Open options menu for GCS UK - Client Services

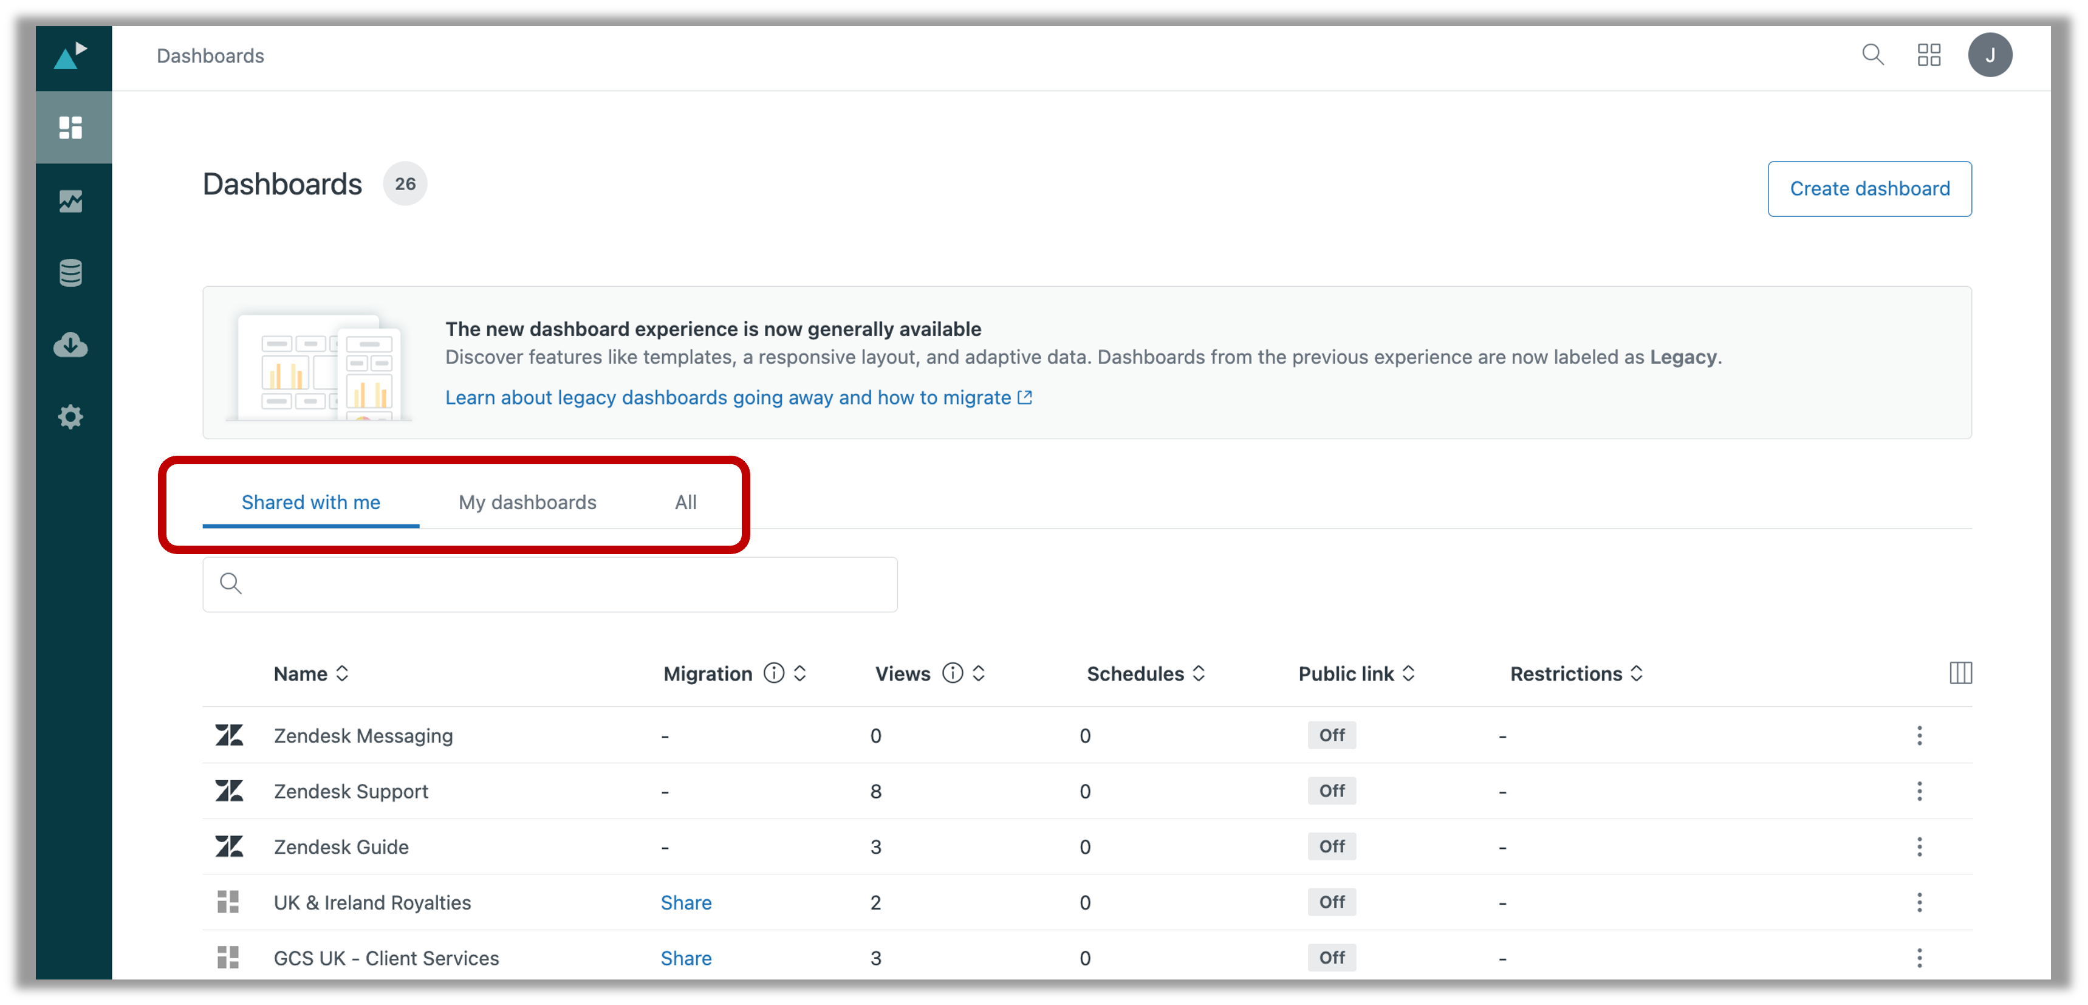(x=1919, y=958)
